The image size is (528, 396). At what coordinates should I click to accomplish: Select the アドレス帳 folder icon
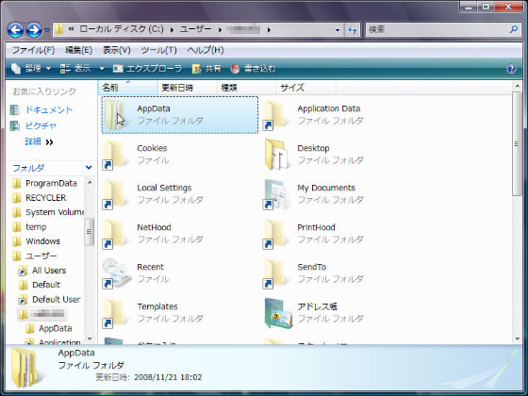[278, 313]
